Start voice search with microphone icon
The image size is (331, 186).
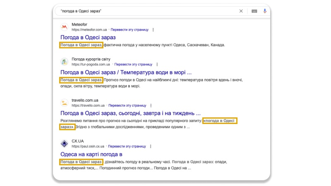pyautogui.click(x=265, y=11)
